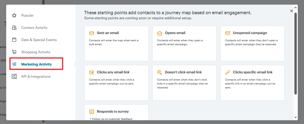Click the Popular star icon
This screenshot has width=304, height=124.
click(x=14, y=15)
